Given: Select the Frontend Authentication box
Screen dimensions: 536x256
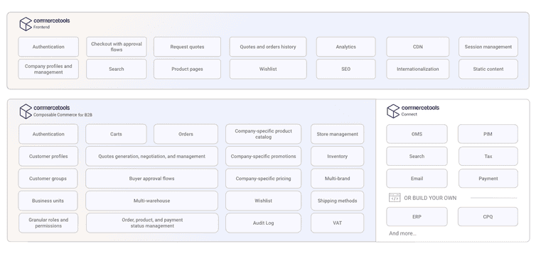Looking at the screenshot, I should click(48, 47).
